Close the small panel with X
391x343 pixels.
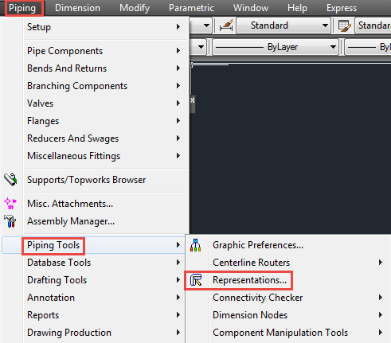(x=193, y=100)
